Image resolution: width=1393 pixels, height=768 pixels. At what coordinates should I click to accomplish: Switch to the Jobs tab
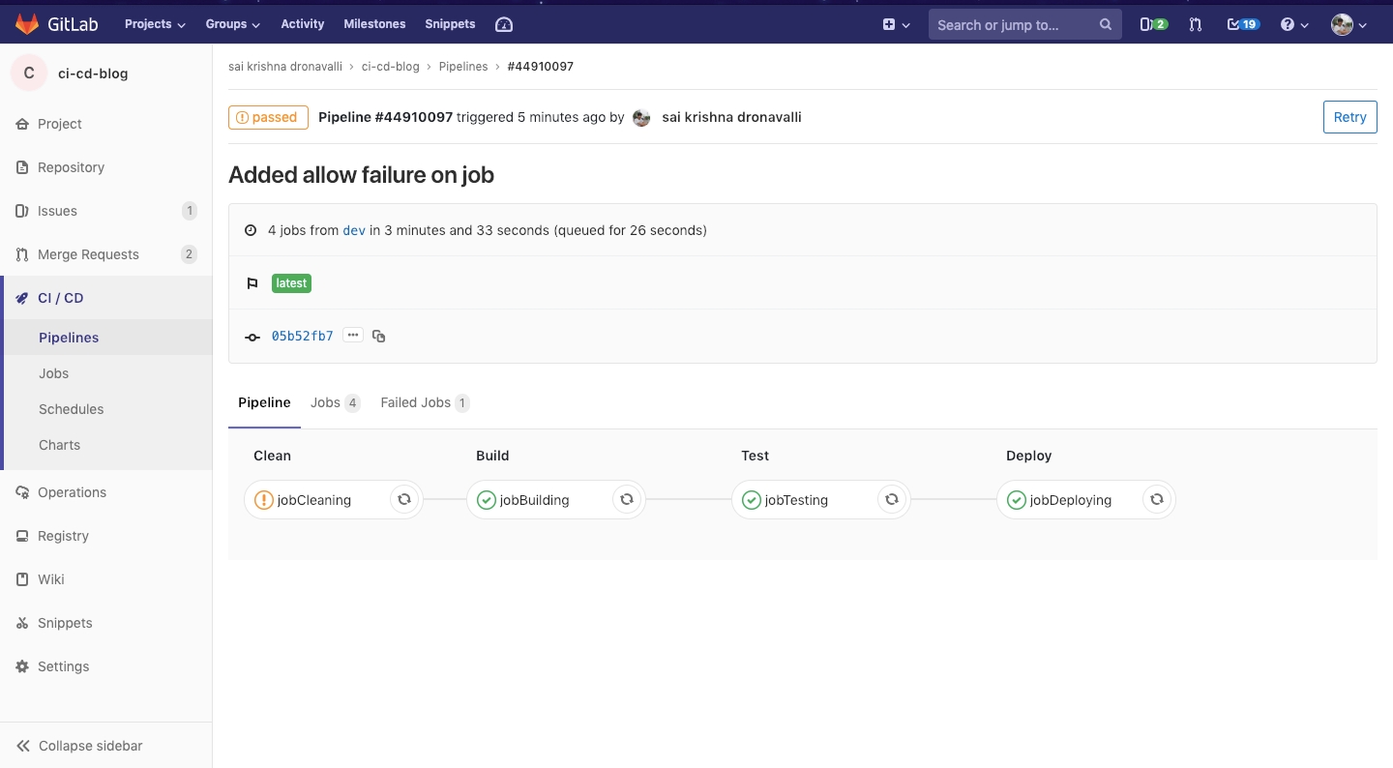point(334,402)
